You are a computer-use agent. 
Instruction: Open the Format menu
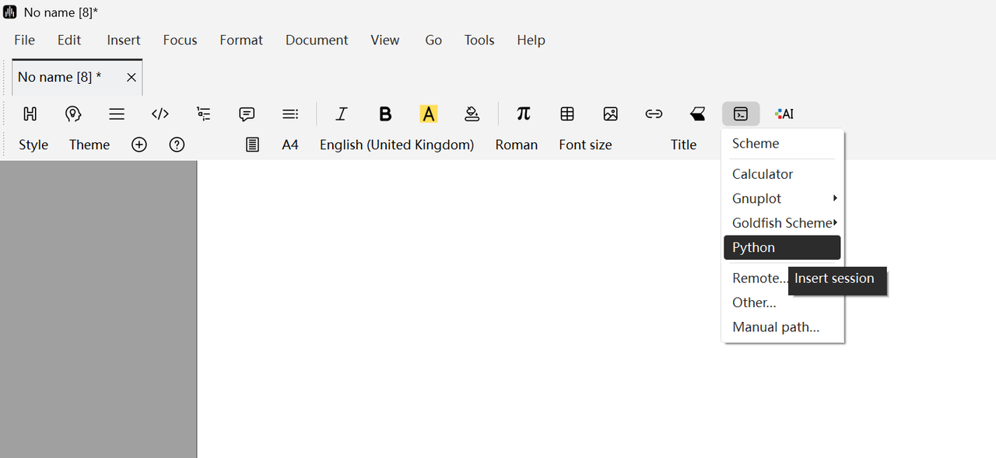click(241, 40)
